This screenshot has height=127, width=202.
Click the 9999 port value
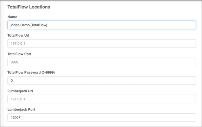click(x=14, y=62)
